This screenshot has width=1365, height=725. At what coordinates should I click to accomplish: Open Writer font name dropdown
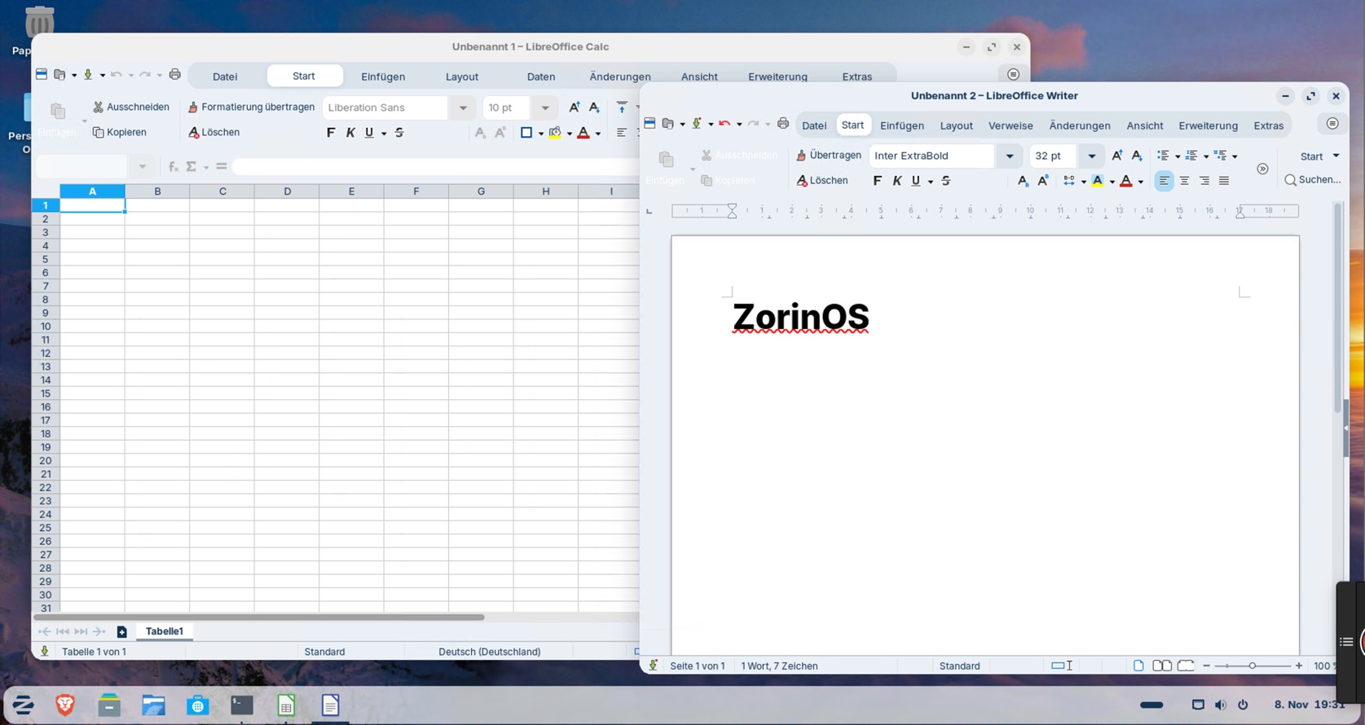(x=1010, y=156)
